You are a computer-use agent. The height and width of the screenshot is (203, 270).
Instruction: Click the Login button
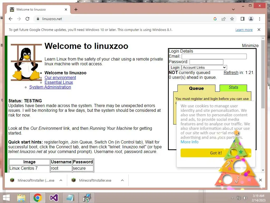(x=175, y=67)
